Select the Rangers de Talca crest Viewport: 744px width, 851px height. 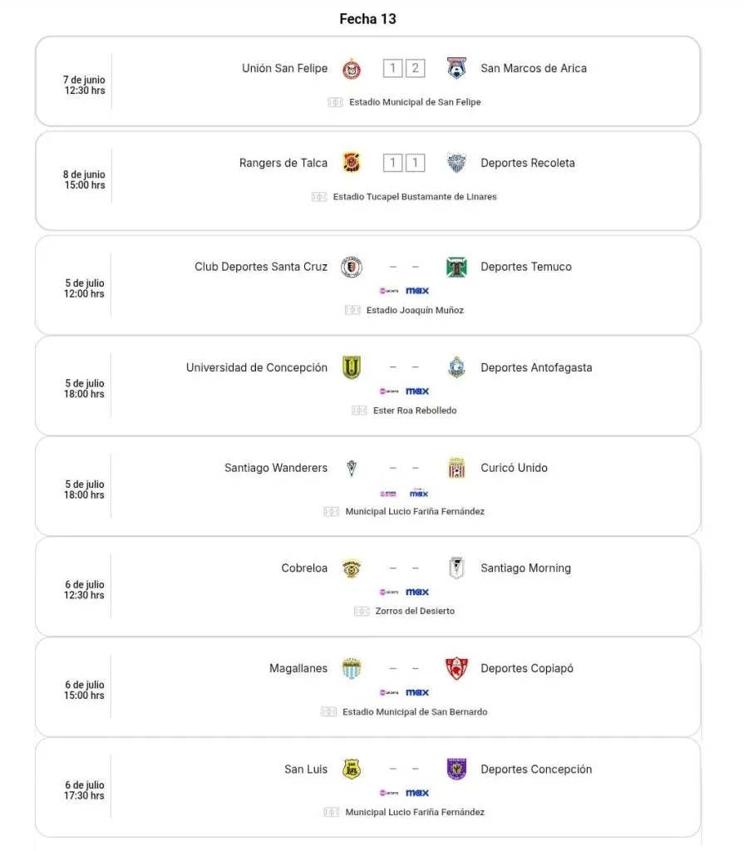352,164
